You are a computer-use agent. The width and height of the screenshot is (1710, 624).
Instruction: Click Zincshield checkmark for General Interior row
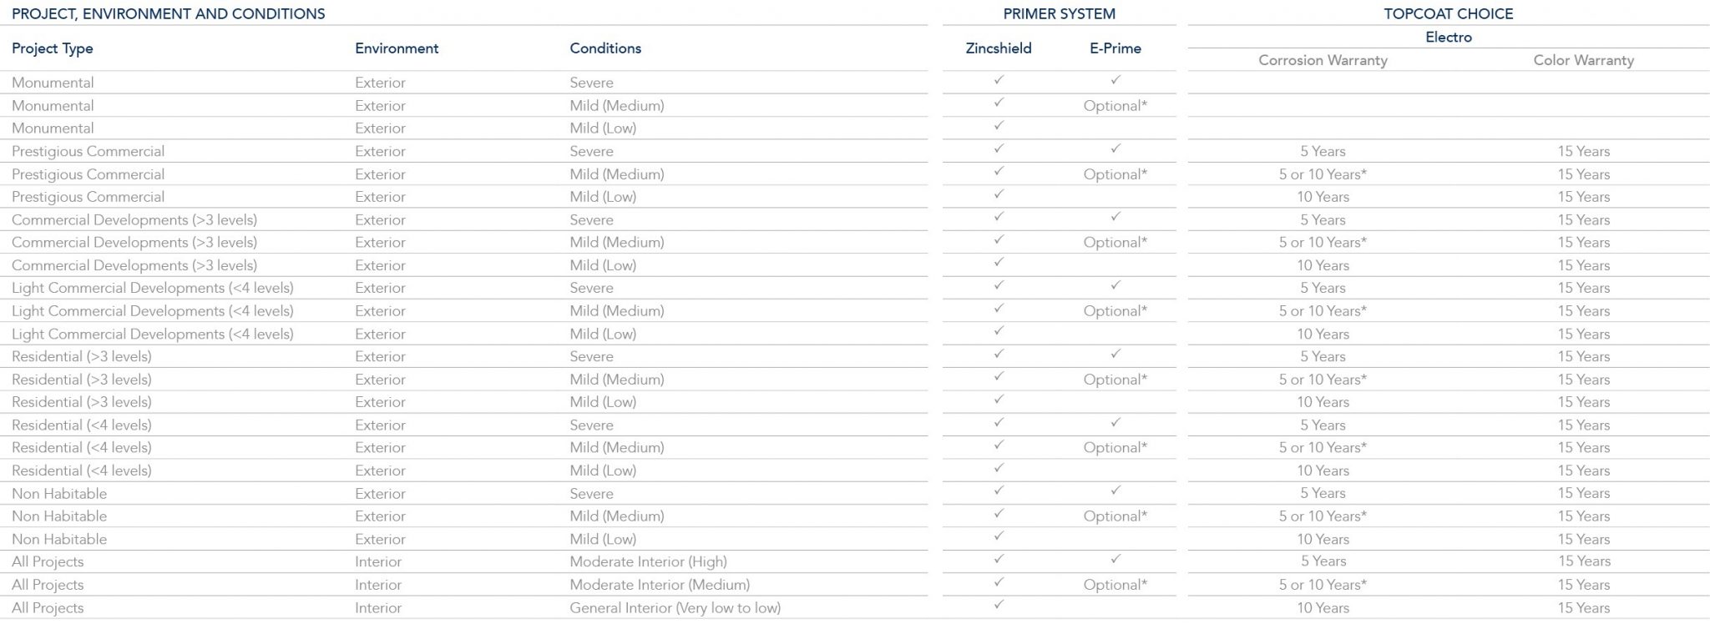point(999,605)
